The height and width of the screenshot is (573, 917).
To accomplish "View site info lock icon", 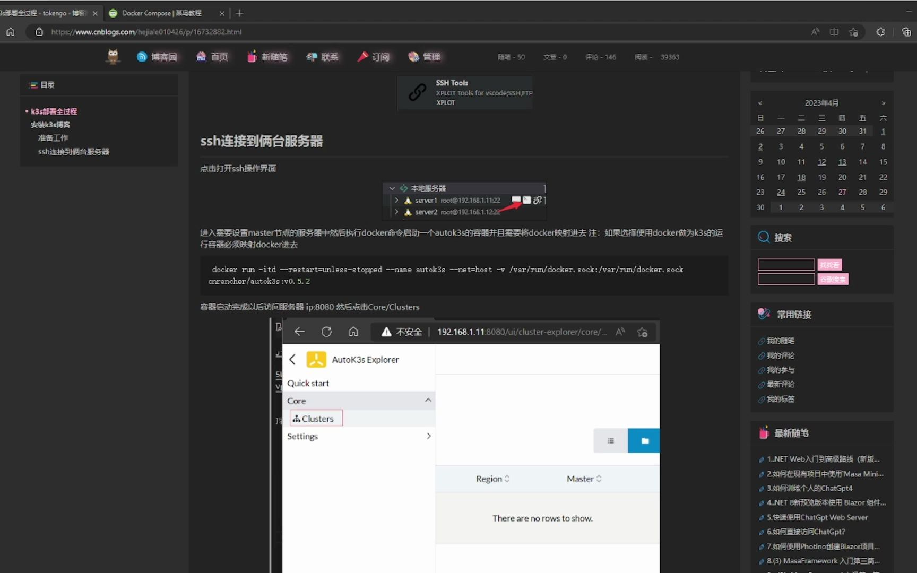I will click(39, 32).
